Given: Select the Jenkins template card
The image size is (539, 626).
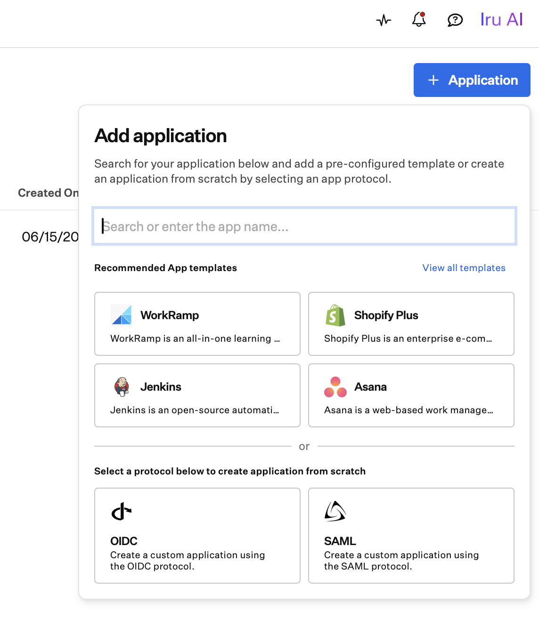Looking at the screenshot, I should pyautogui.click(x=197, y=395).
